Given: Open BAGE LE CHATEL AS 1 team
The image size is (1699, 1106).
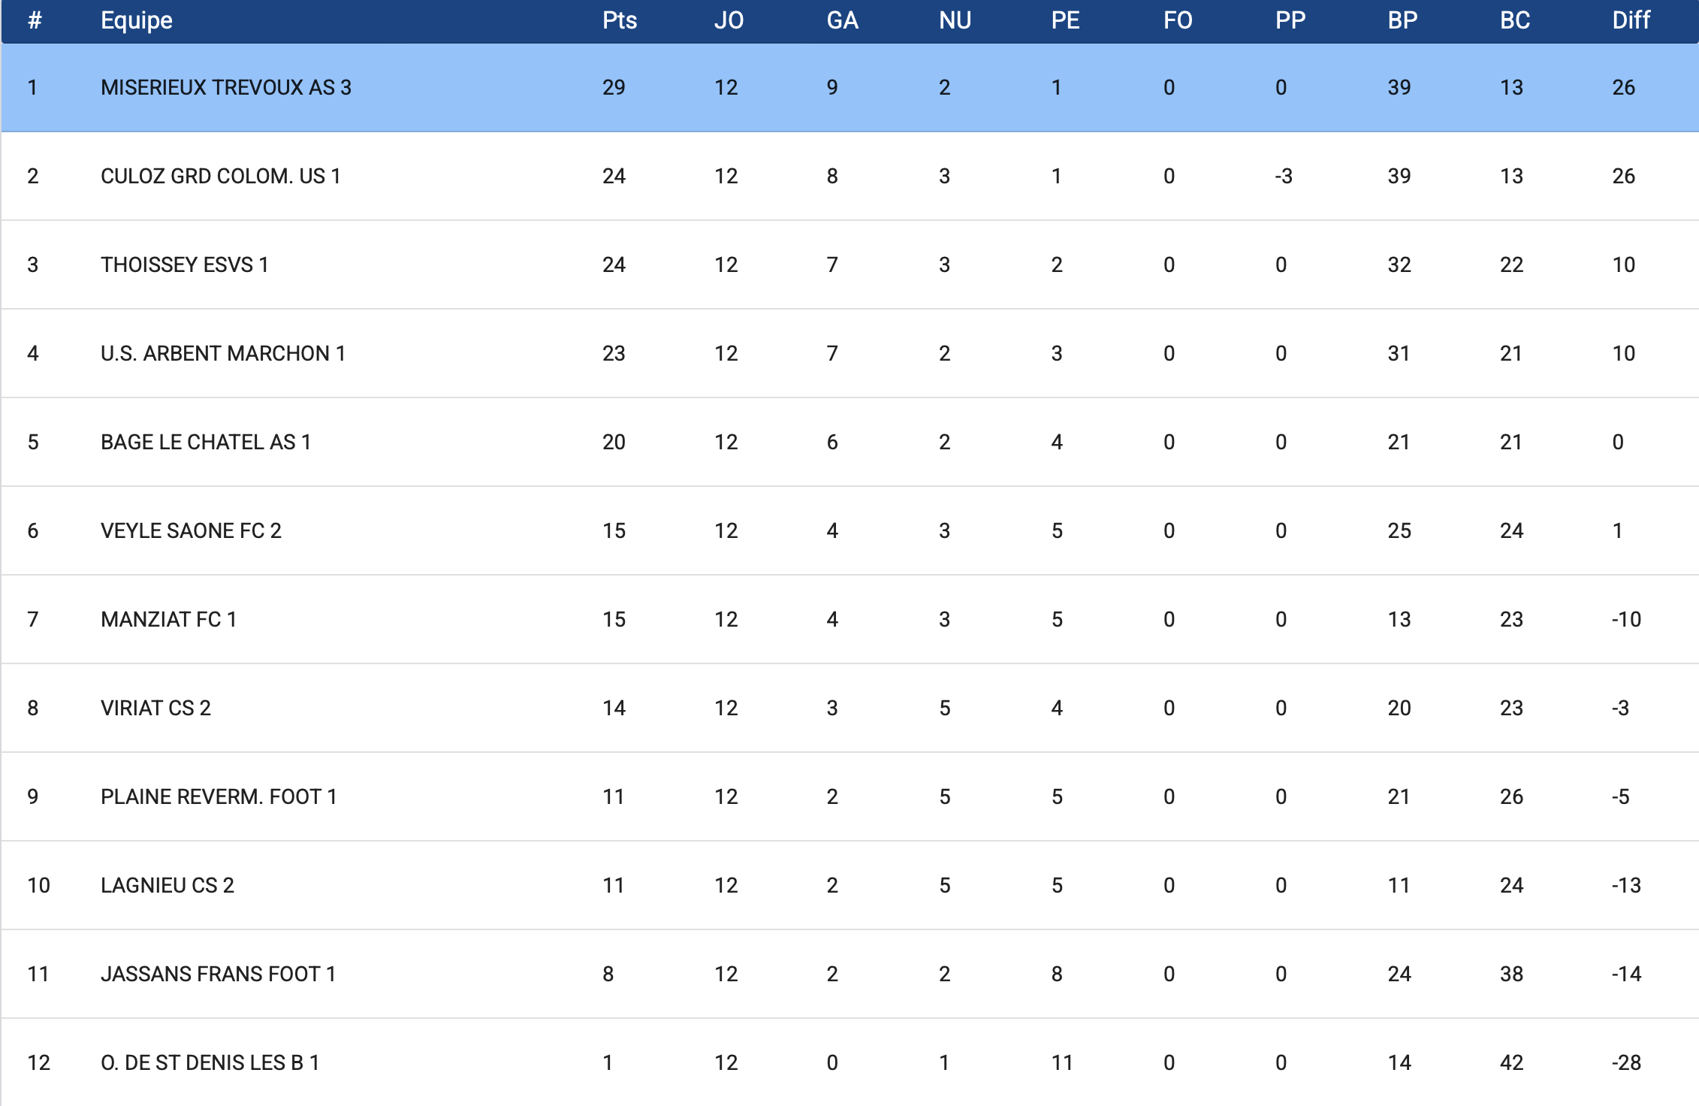Looking at the screenshot, I should pos(205,443).
